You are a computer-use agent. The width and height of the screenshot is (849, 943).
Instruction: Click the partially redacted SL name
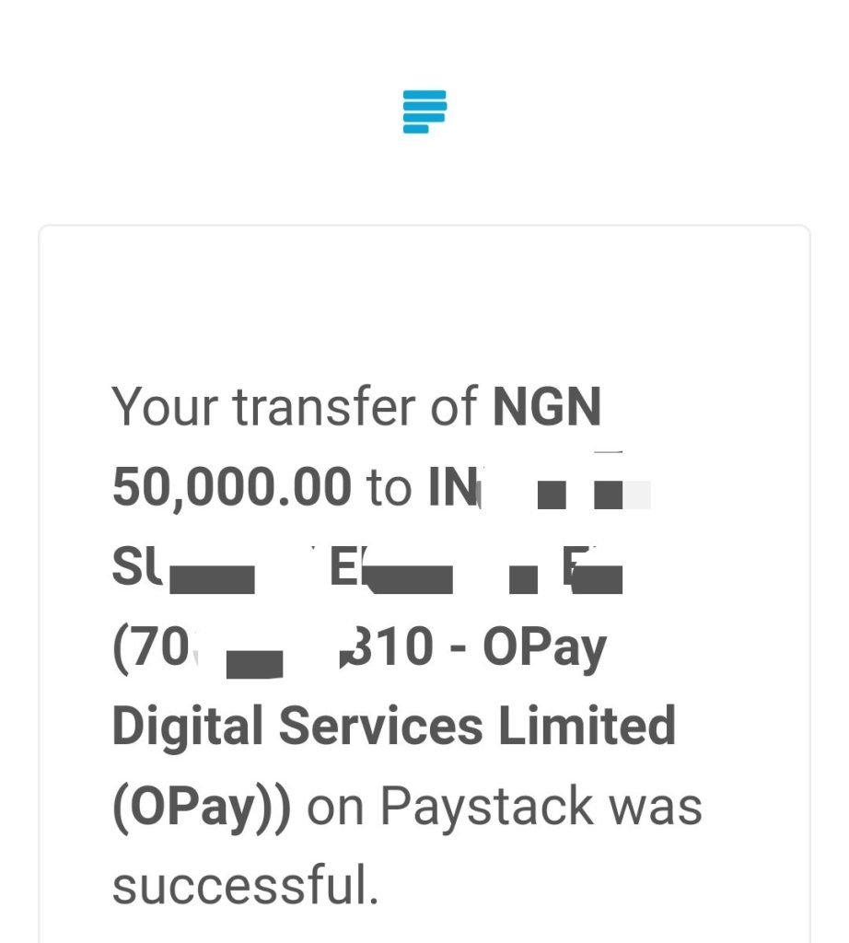[137, 566]
